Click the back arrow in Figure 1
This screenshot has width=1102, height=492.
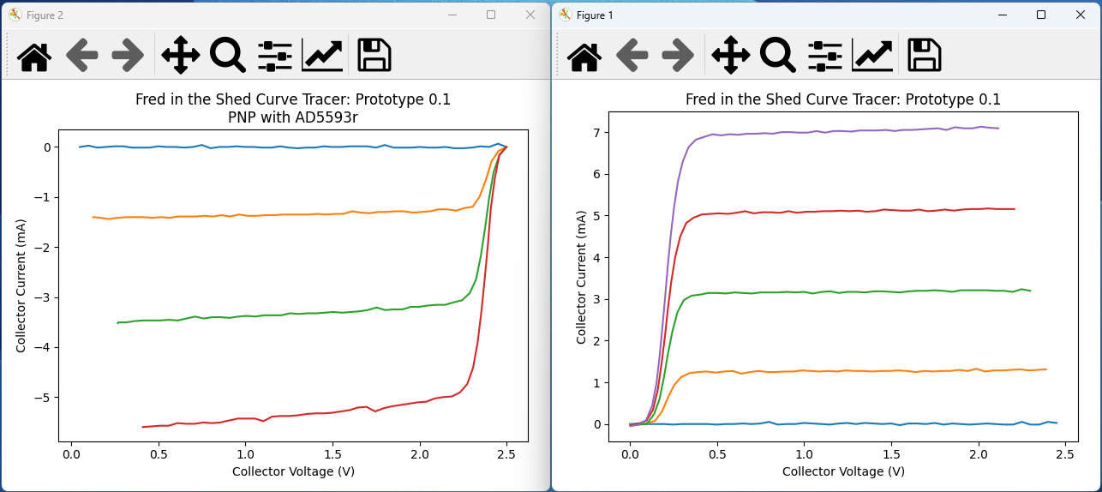[x=632, y=55]
